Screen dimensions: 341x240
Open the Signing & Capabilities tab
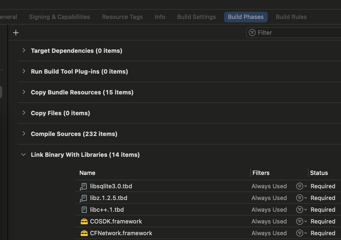pyautogui.click(x=59, y=17)
